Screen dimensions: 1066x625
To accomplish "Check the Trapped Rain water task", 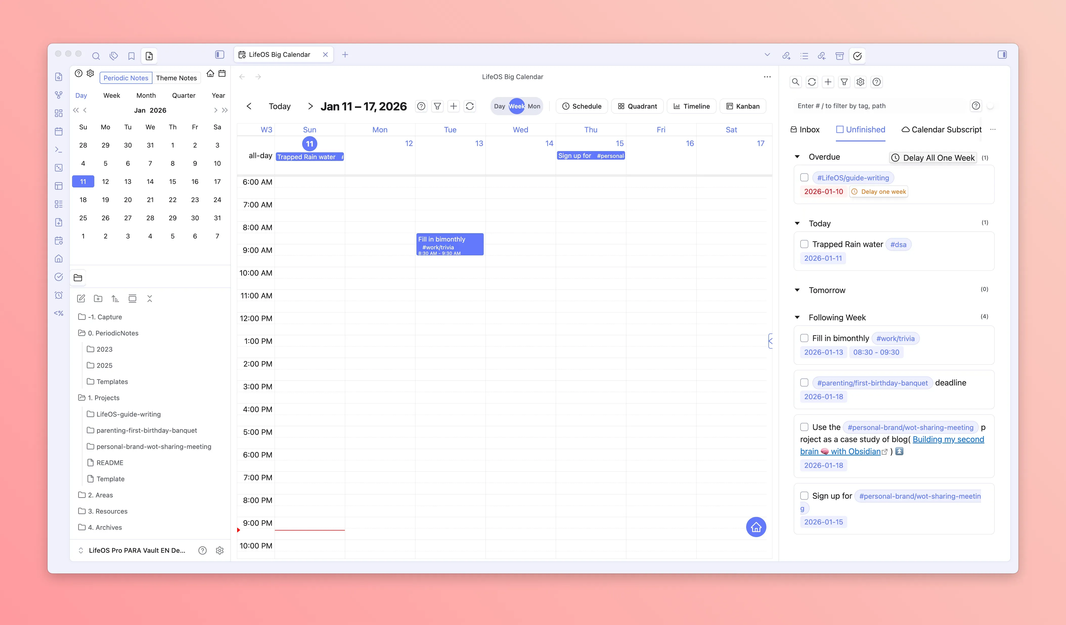I will 804,244.
